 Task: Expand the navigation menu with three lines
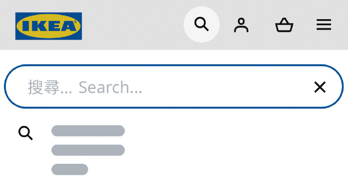(x=324, y=25)
